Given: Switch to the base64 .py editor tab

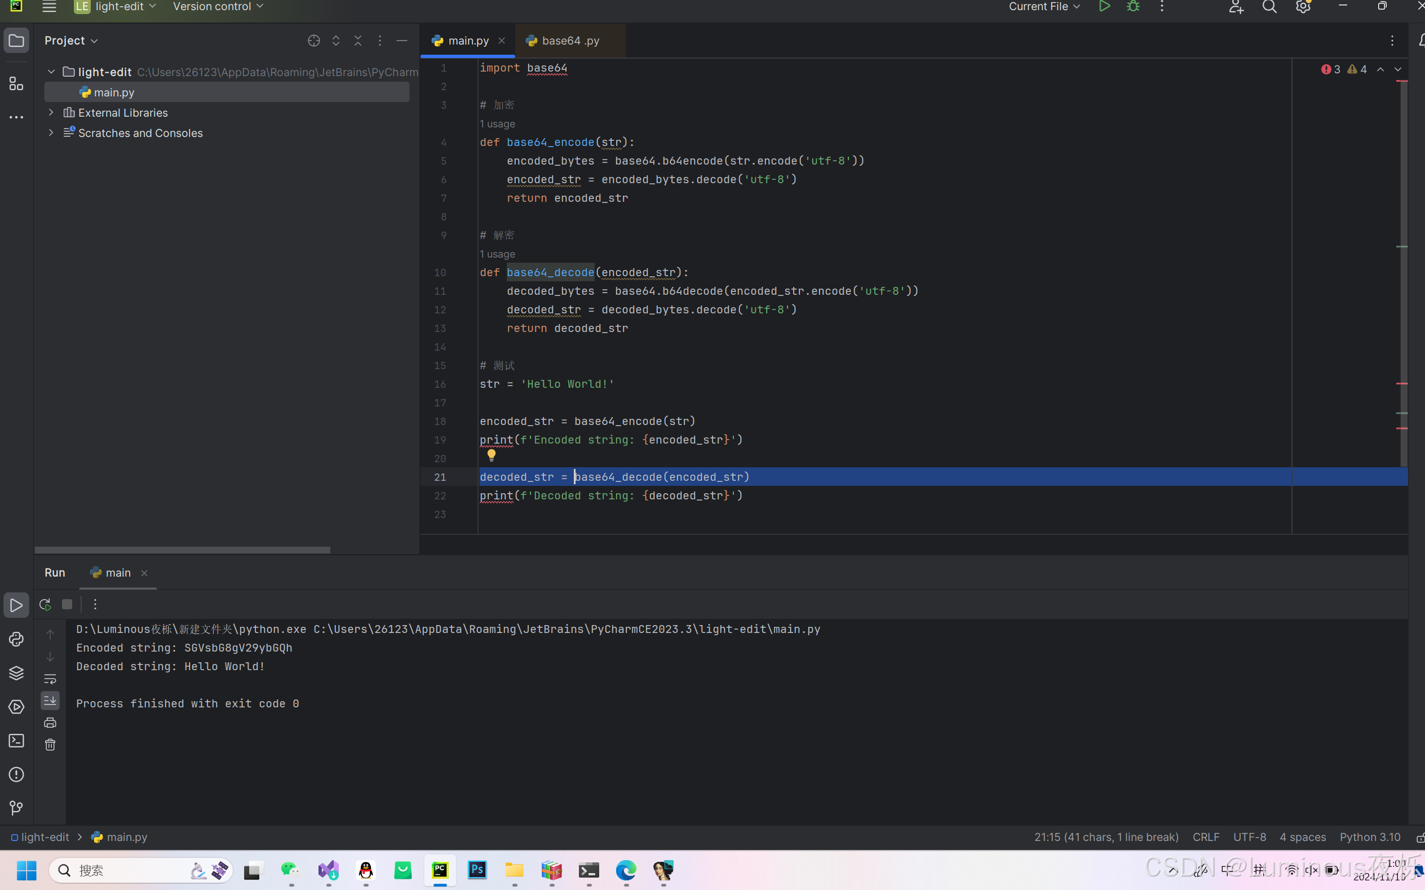Looking at the screenshot, I should coord(570,41).
